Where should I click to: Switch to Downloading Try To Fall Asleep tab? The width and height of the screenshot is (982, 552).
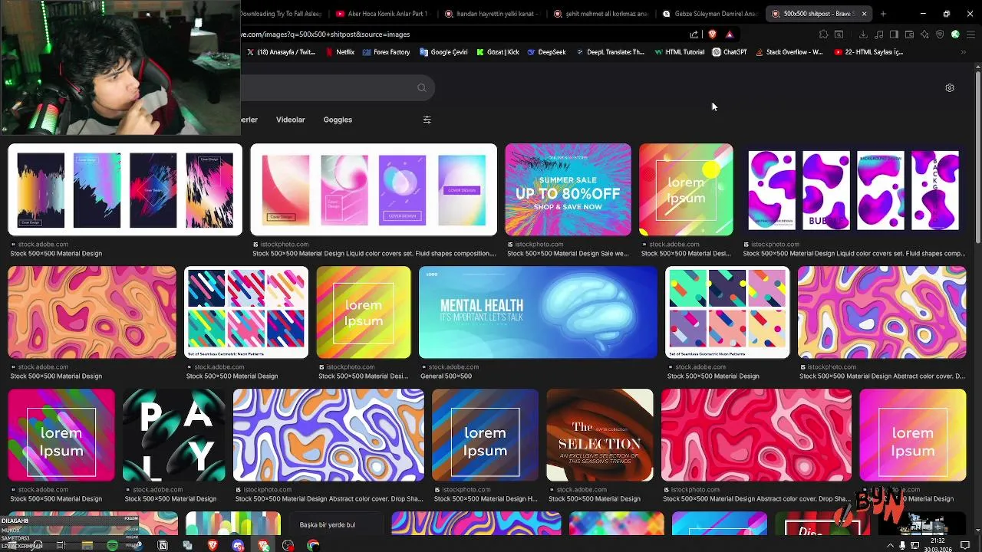tap(283, 14)
